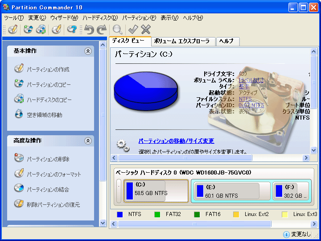
Task: Select the (C:) 58.5 GB NTFS partition block
Action: pos(156,191)
